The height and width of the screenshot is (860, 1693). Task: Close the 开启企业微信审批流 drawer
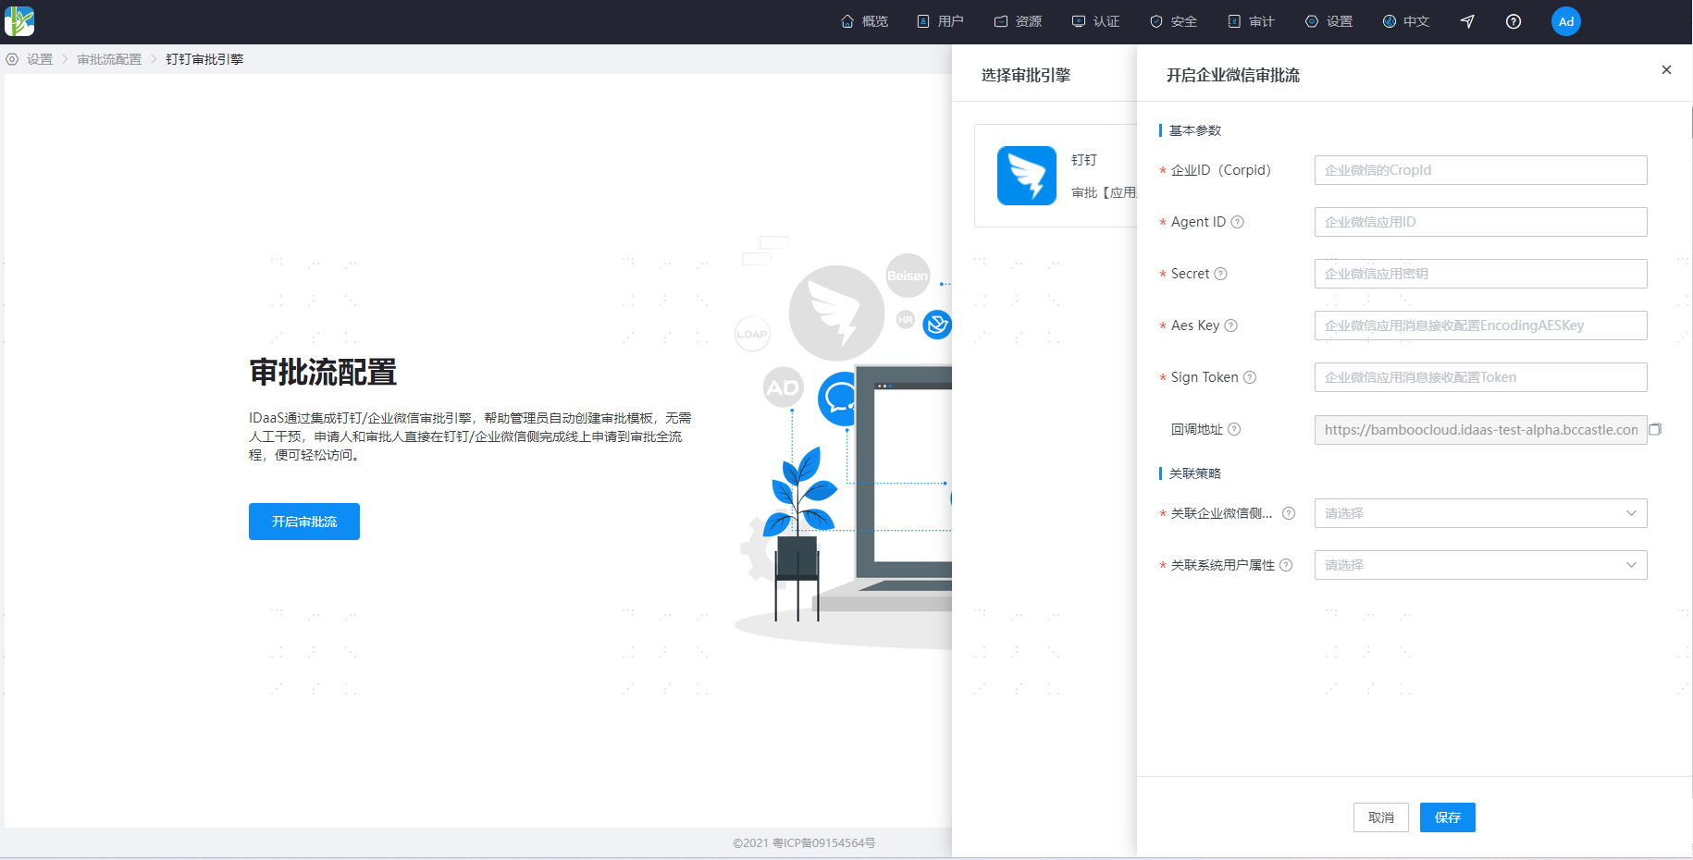click(1666, 69)
